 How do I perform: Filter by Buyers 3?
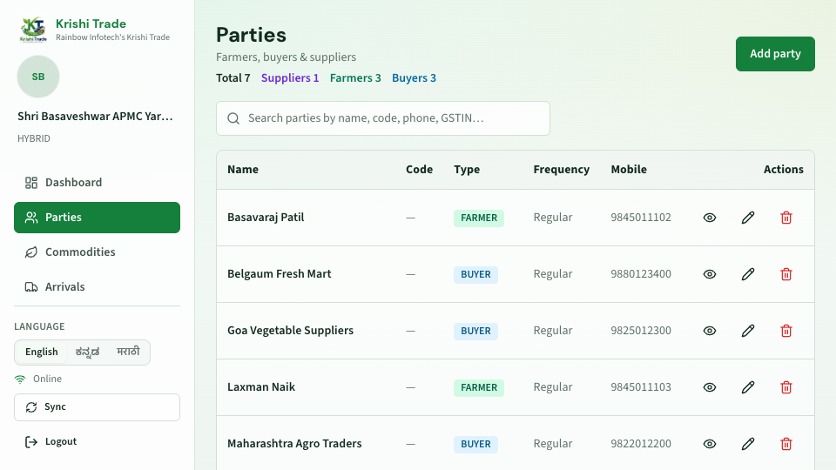click(414, 77)
